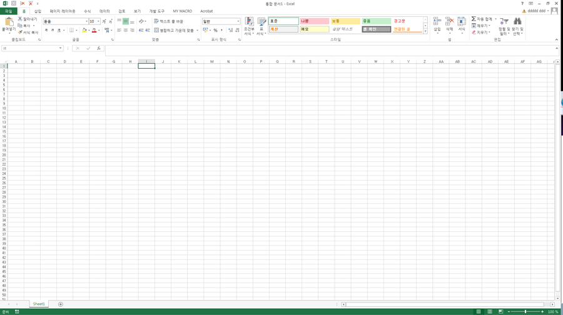Viewport: 563px width, 315px height.
Task: Apply the 좋음 (Good) cell style
Action: (377, 21)
